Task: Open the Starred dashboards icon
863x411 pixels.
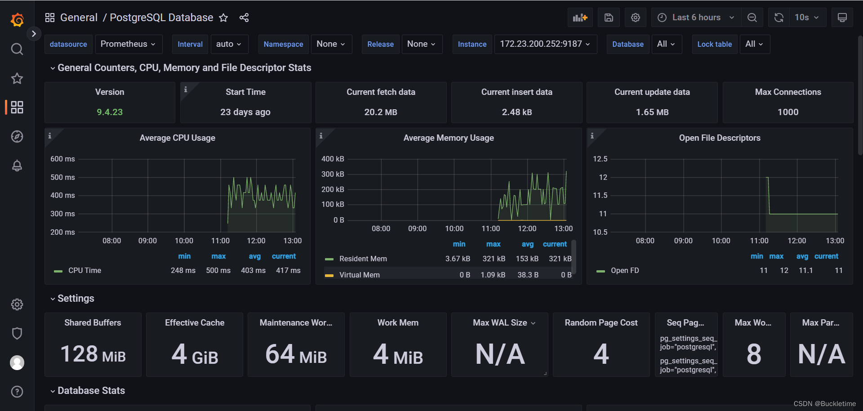Action: [x=17, y=78]
